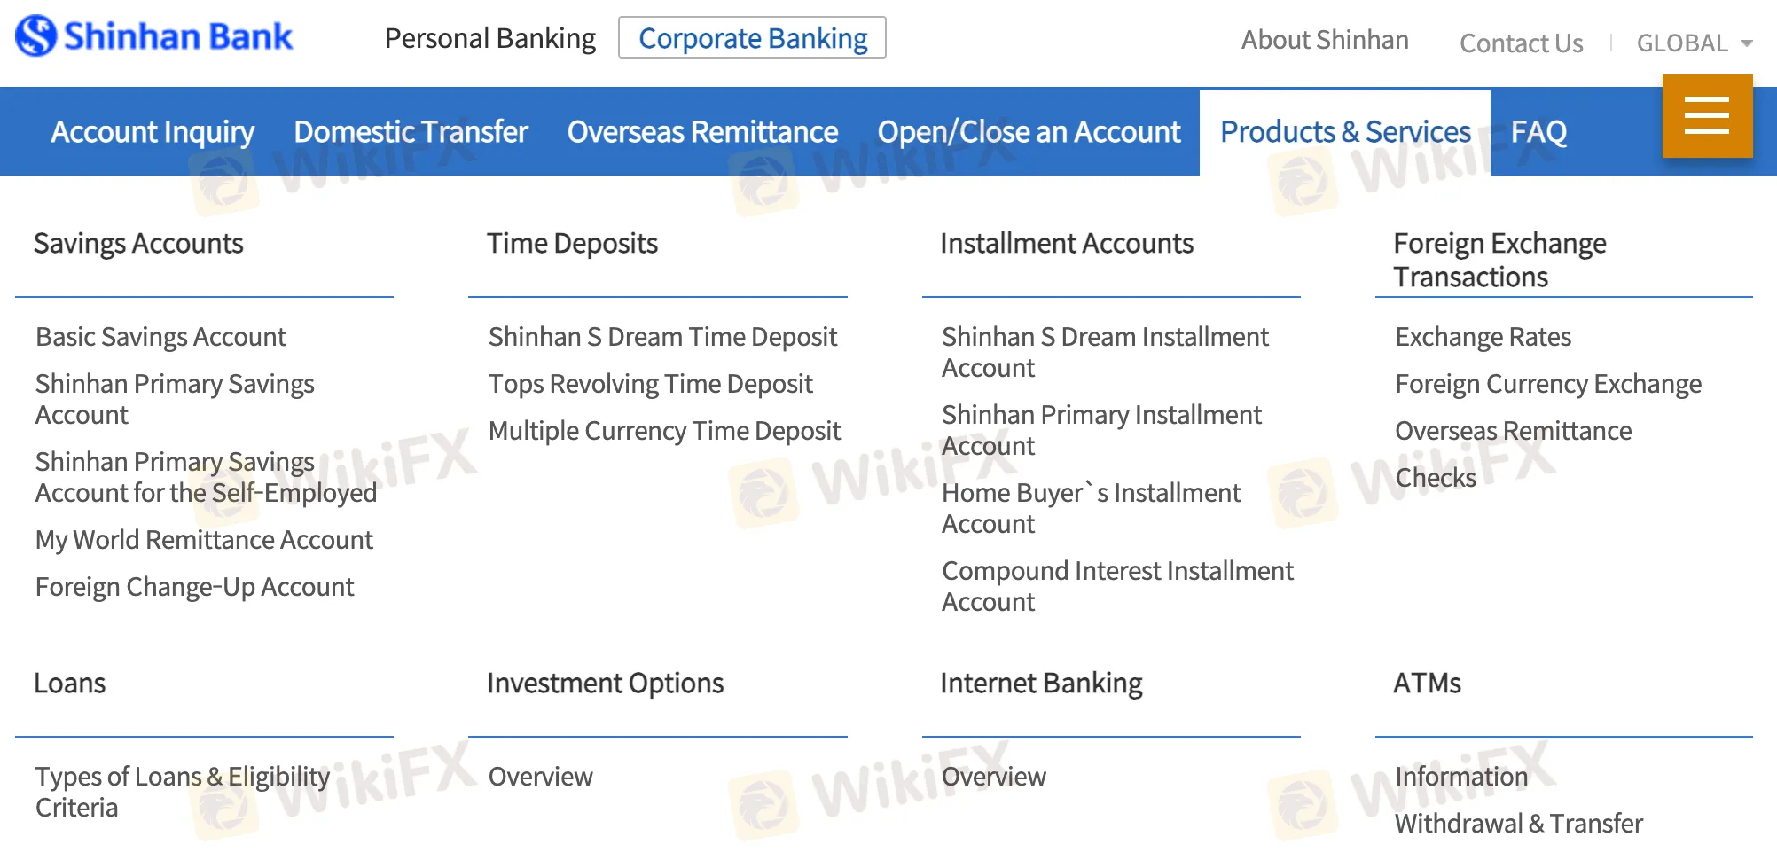Screen dimensions: 1777x860
Task: Switch to Personal Banking
Action: pos(489,38)
